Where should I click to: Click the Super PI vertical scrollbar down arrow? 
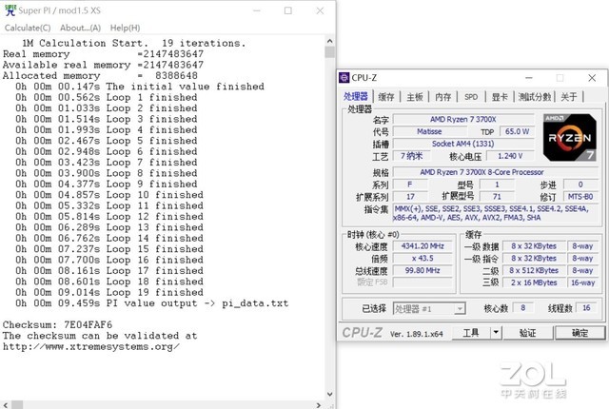click(330, 394)
